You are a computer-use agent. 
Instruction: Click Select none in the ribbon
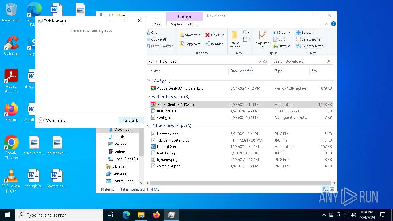[x=308, y=39]
